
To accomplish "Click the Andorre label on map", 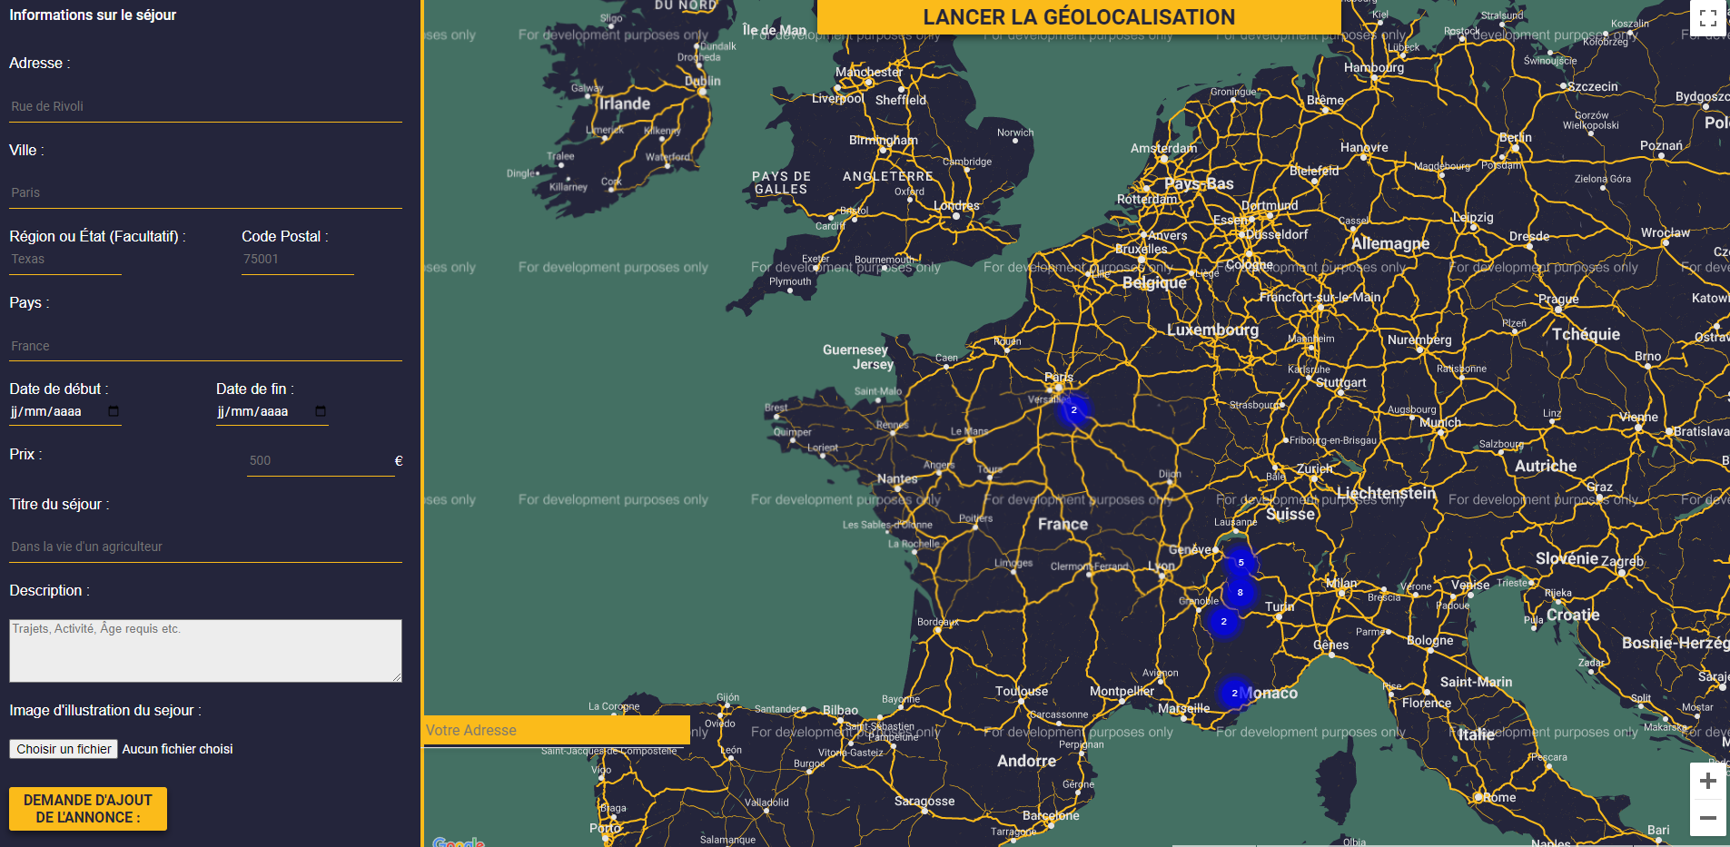I will click(x=1027, y=761).
